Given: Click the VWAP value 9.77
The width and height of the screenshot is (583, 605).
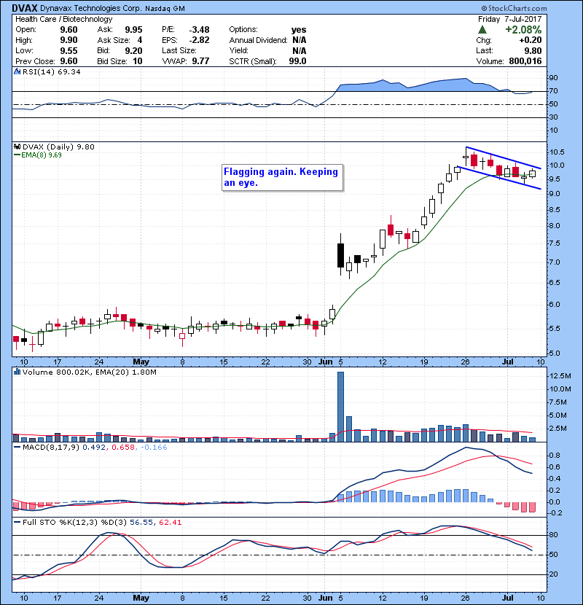Looking at the screenshot, I should [200, 61].
